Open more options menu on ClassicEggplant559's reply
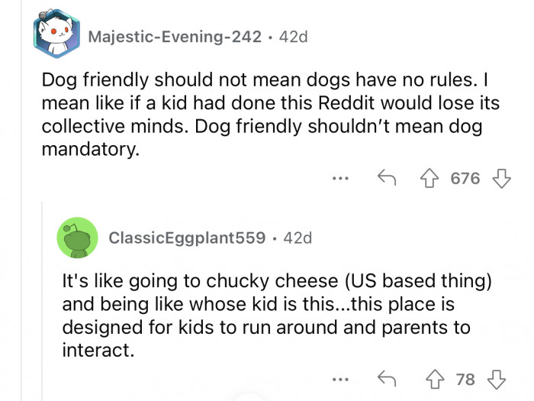Screen dimensions: 534x401 pyautogui.click(x=340, y=380)
